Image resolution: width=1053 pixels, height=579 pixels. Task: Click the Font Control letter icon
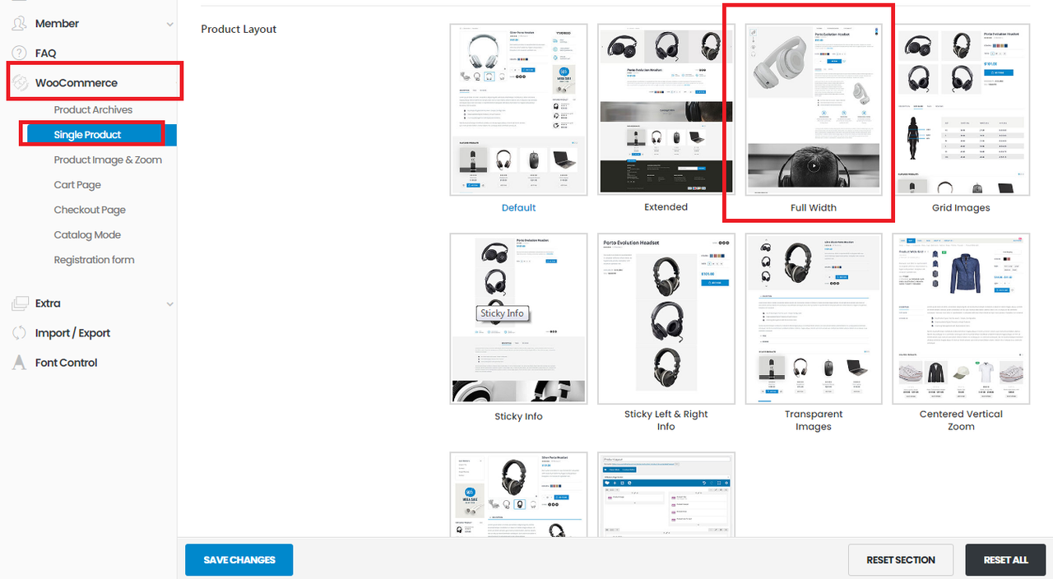(x=20, y=363)
